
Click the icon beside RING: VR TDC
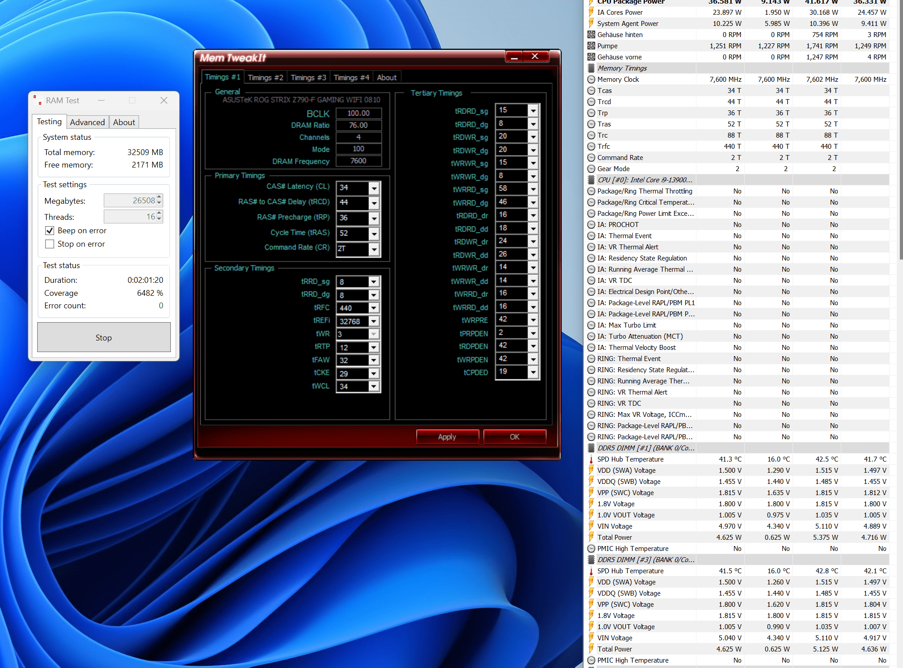[x=591, y=403]
